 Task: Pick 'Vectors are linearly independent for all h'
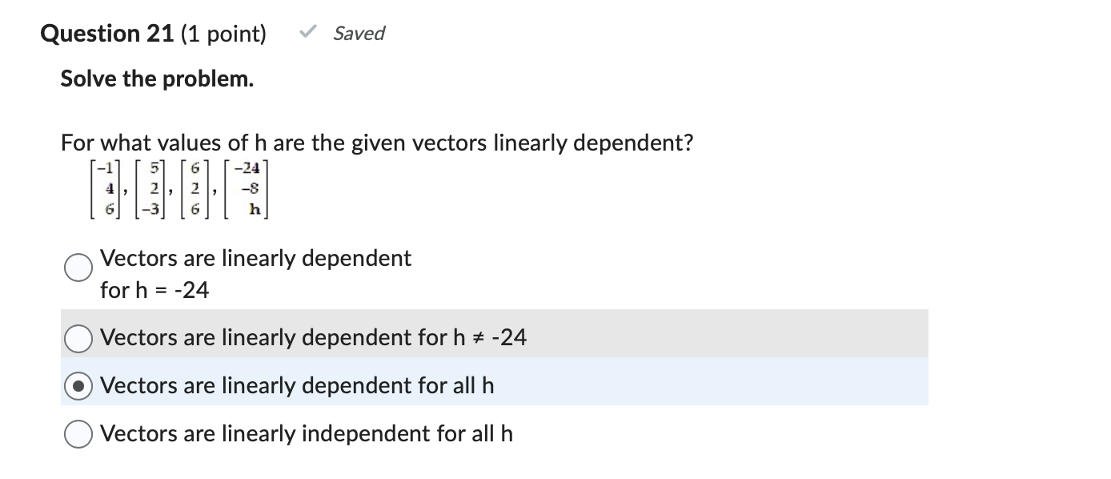point(78,433)
